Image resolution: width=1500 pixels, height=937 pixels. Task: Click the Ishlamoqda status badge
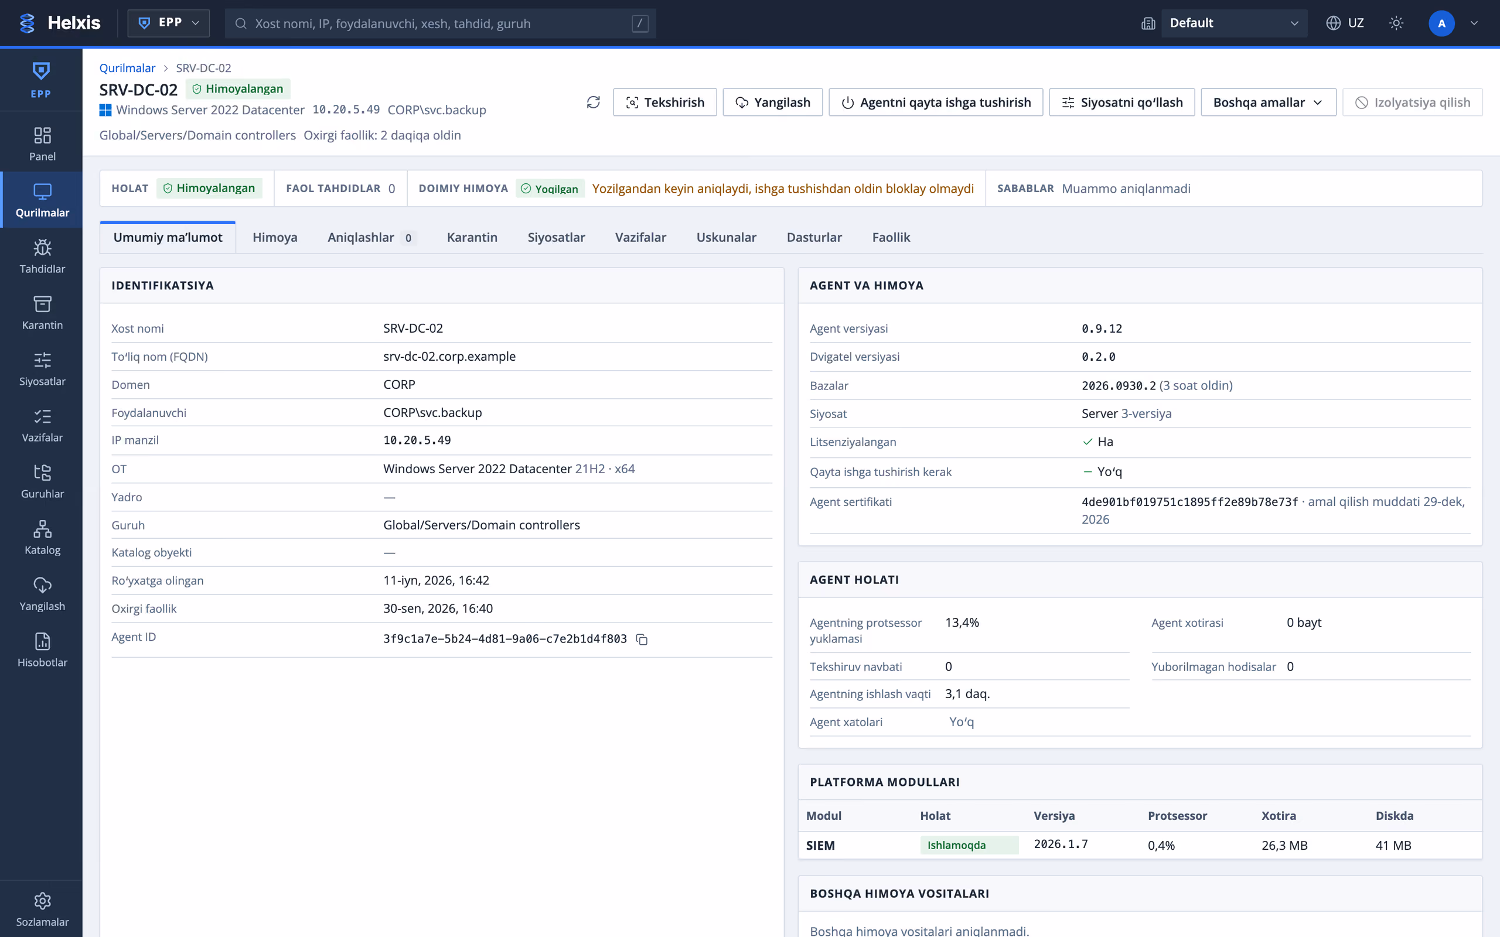point(969,845)
